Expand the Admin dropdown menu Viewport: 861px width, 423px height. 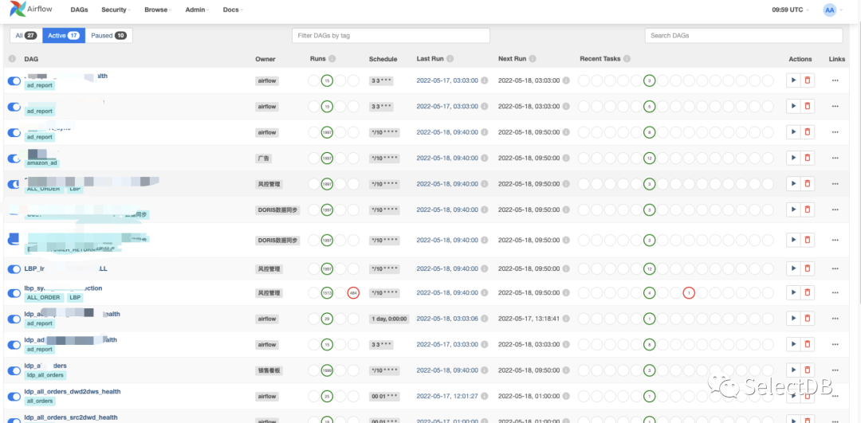(x=197, y=10)
